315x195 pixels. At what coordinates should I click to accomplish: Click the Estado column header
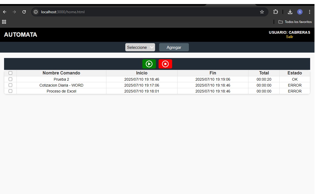click(294, 73)
